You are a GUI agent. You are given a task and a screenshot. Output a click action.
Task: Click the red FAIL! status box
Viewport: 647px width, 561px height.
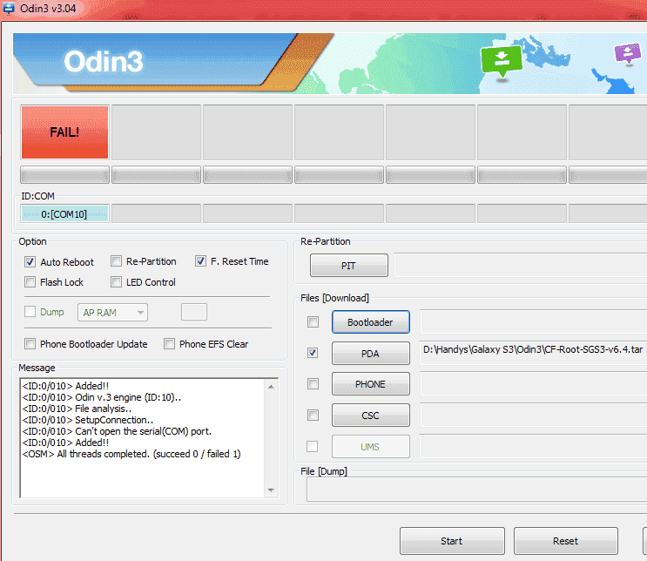pos(64,132)
